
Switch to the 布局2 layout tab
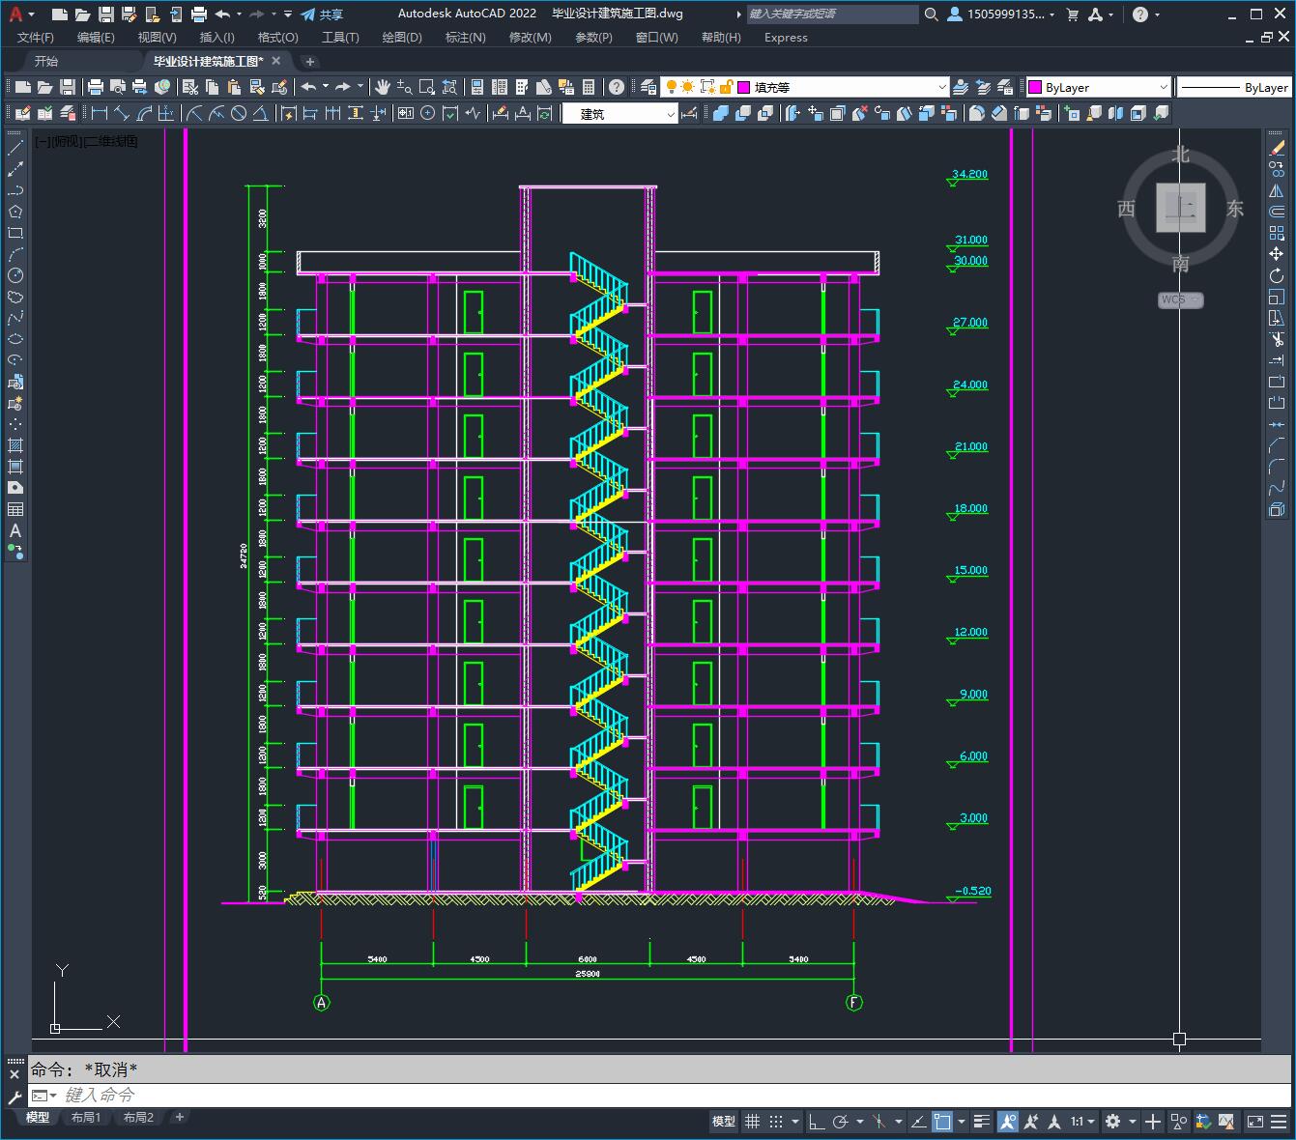coord(138,1117)
